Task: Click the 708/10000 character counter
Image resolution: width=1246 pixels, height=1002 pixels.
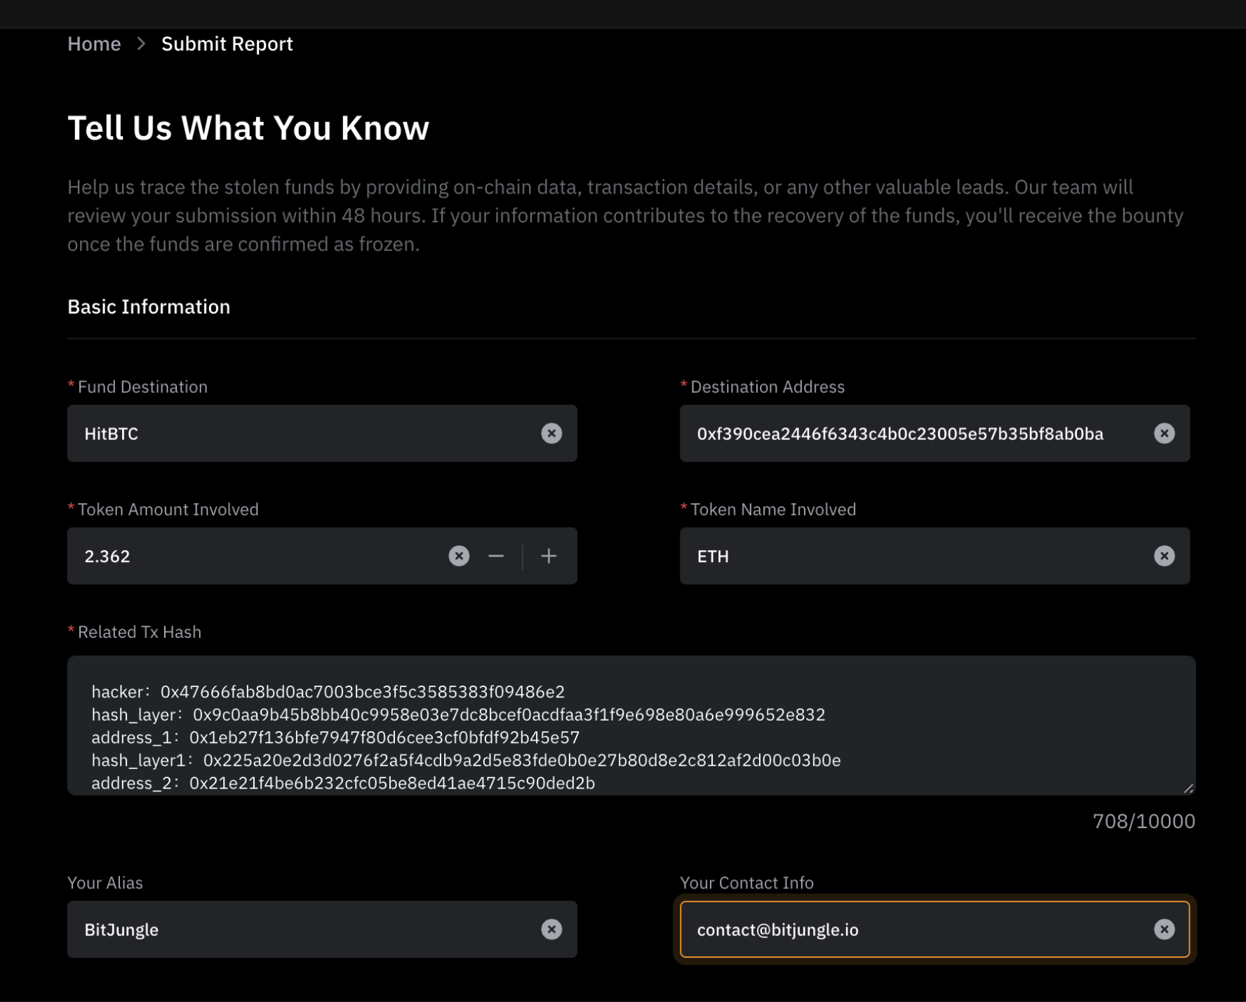Action: [1144, 822]
